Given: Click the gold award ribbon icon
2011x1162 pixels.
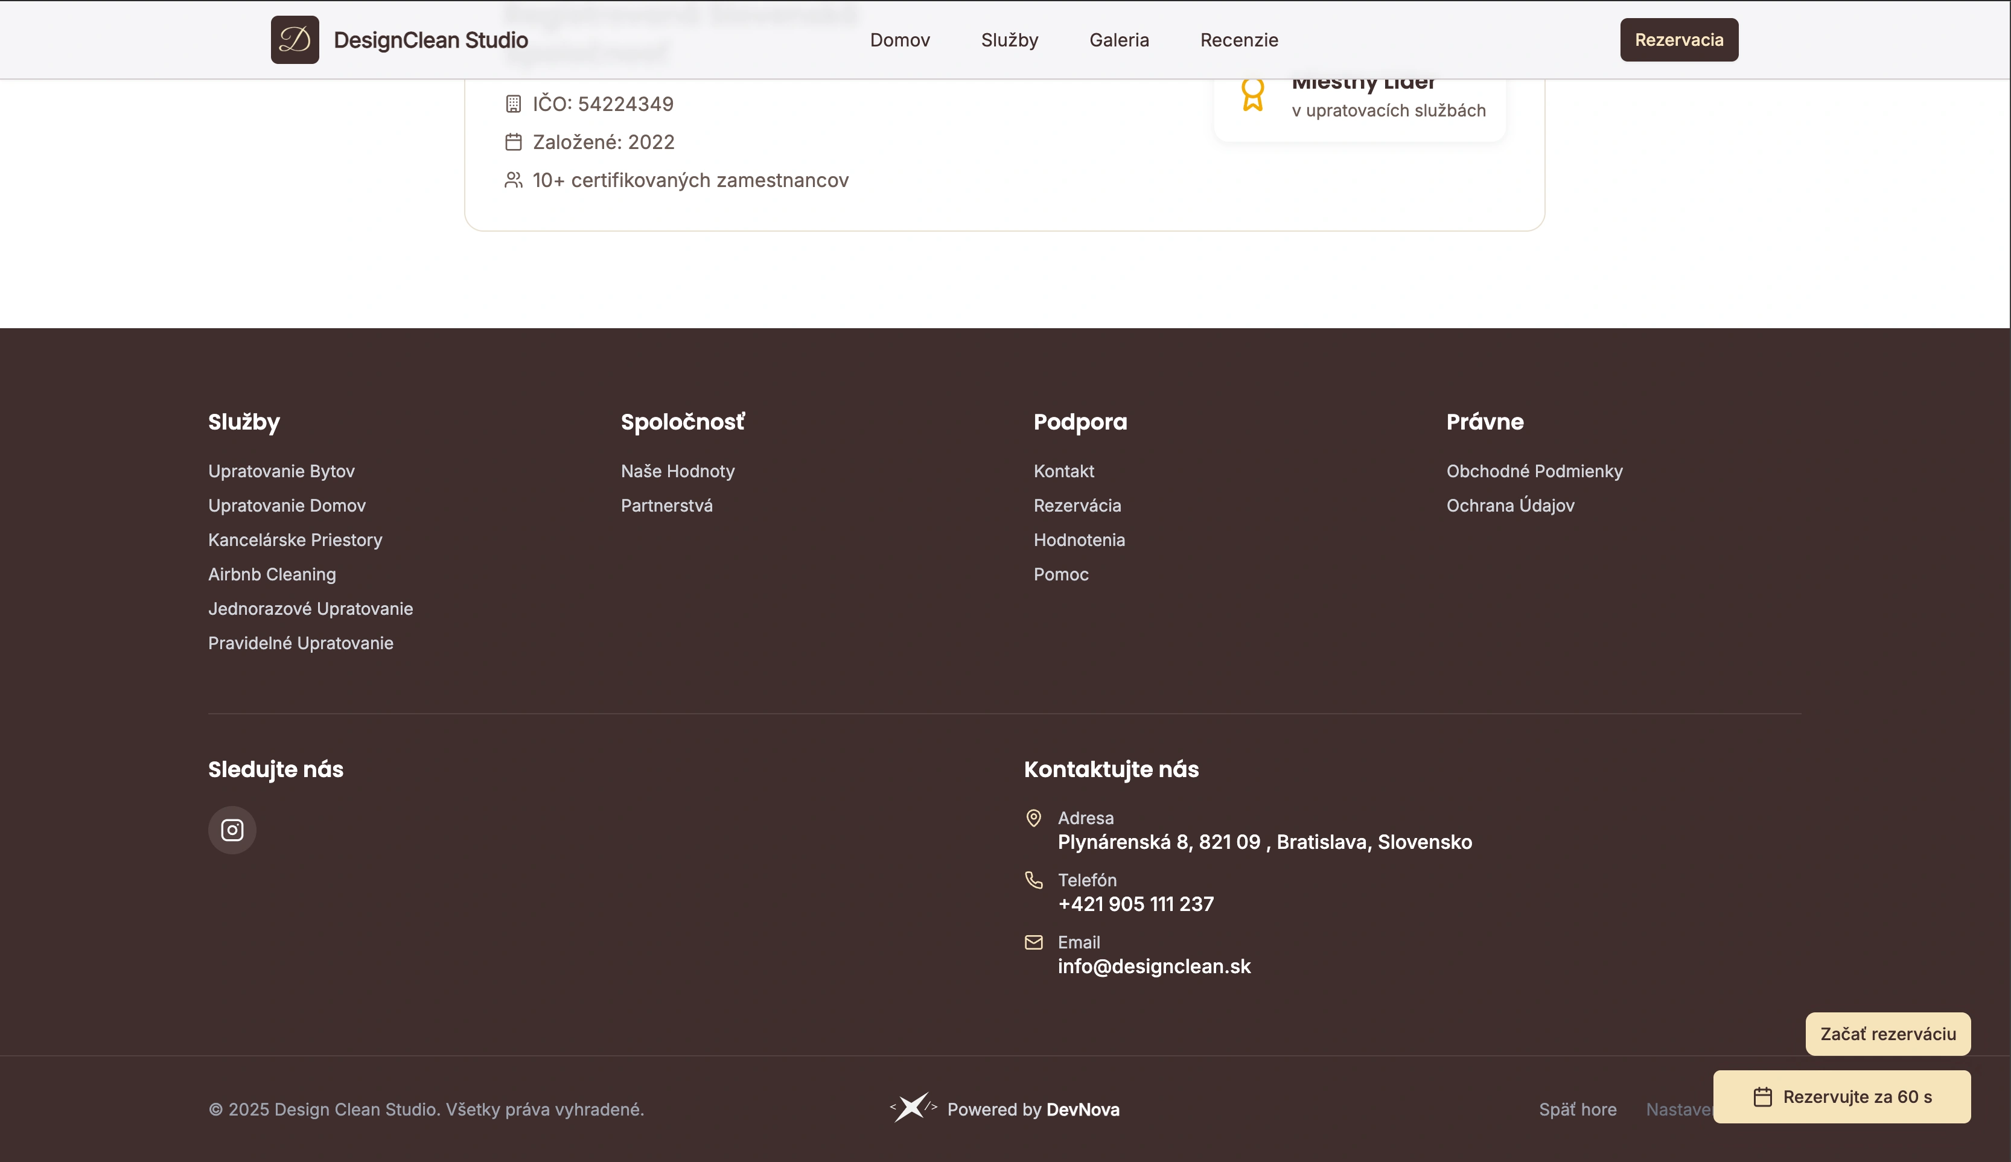Looking at the screenshot, I should point(1252,95).
